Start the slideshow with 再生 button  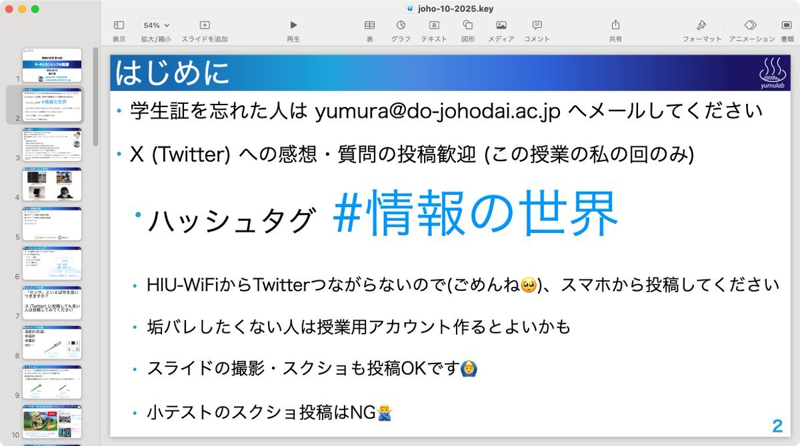click(x=293, y=25)
